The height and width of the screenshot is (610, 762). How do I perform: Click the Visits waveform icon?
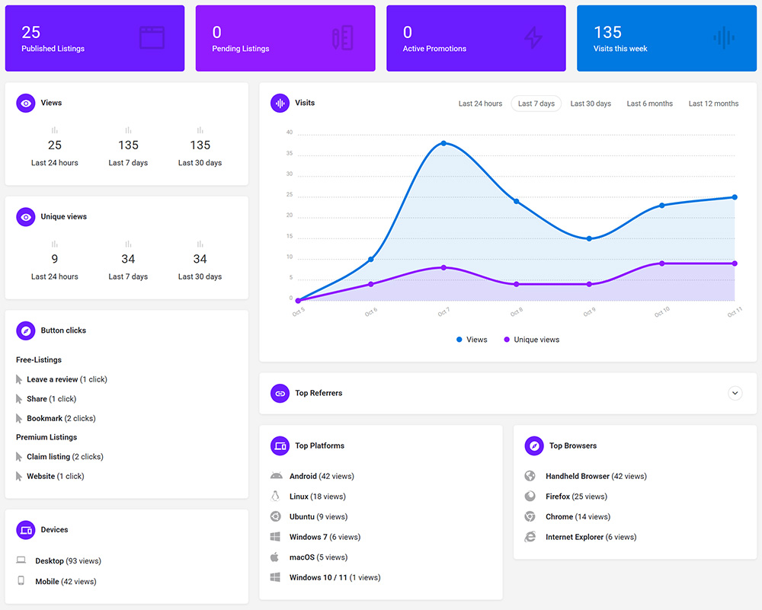click(280, 103)
